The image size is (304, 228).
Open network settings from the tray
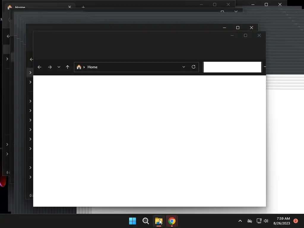tap(259, 221)
